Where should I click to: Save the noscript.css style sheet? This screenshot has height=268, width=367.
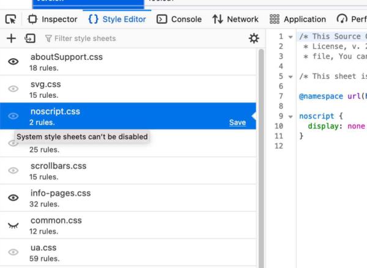(237, 122)
